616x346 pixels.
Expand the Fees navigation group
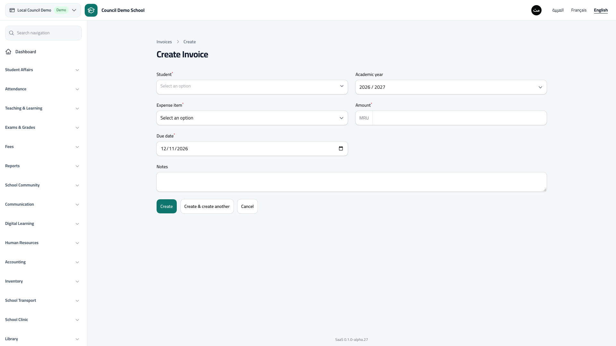point(42,147)
